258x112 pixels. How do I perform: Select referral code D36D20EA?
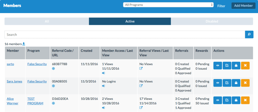(x=60, y=99)
